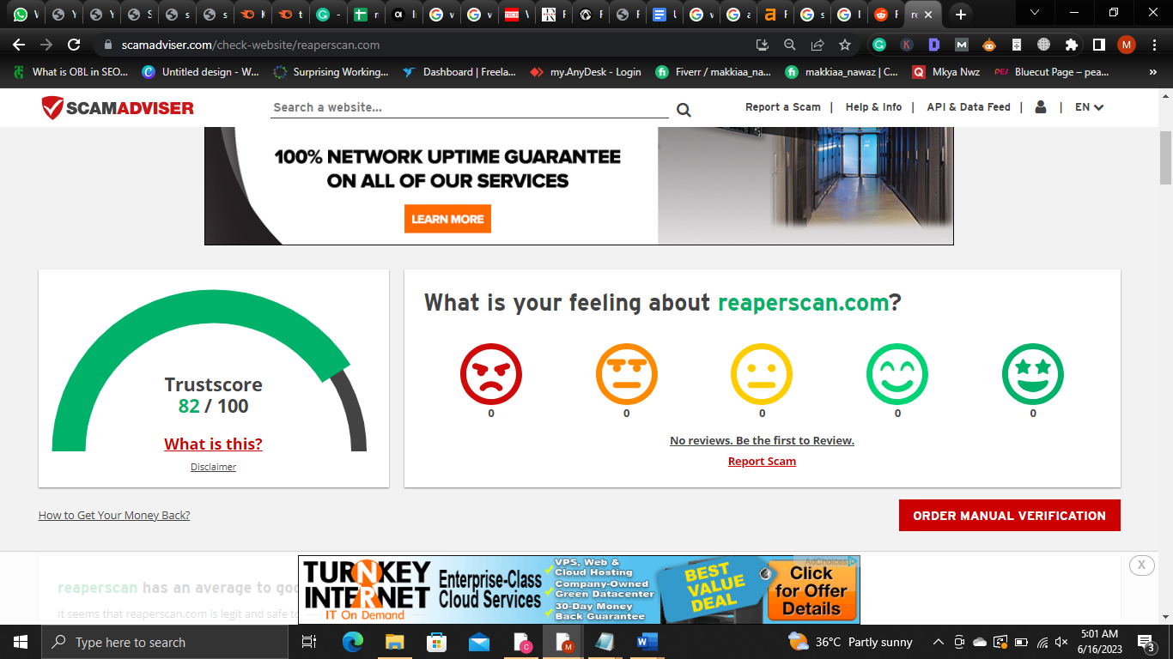Click the red 'Report Scam' link
This screenshot has height=659, width=1173.
(x=762, y=461)
